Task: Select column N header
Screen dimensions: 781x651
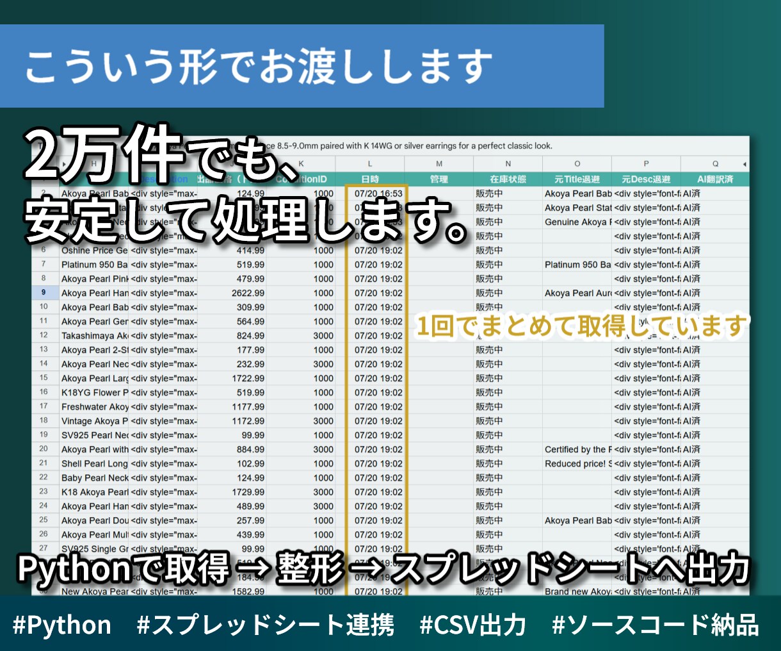Action: pyautogui.click(x=508, y=164)
